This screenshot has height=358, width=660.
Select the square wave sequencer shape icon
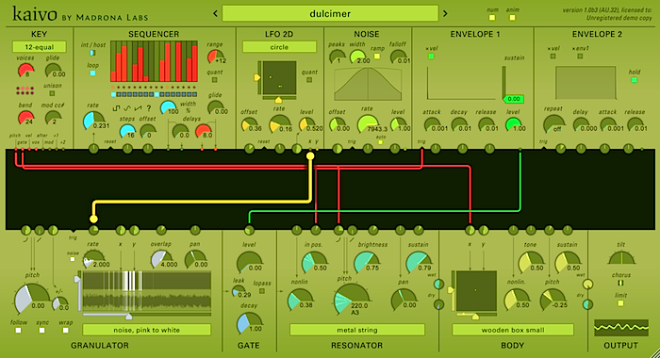(116, 108)
